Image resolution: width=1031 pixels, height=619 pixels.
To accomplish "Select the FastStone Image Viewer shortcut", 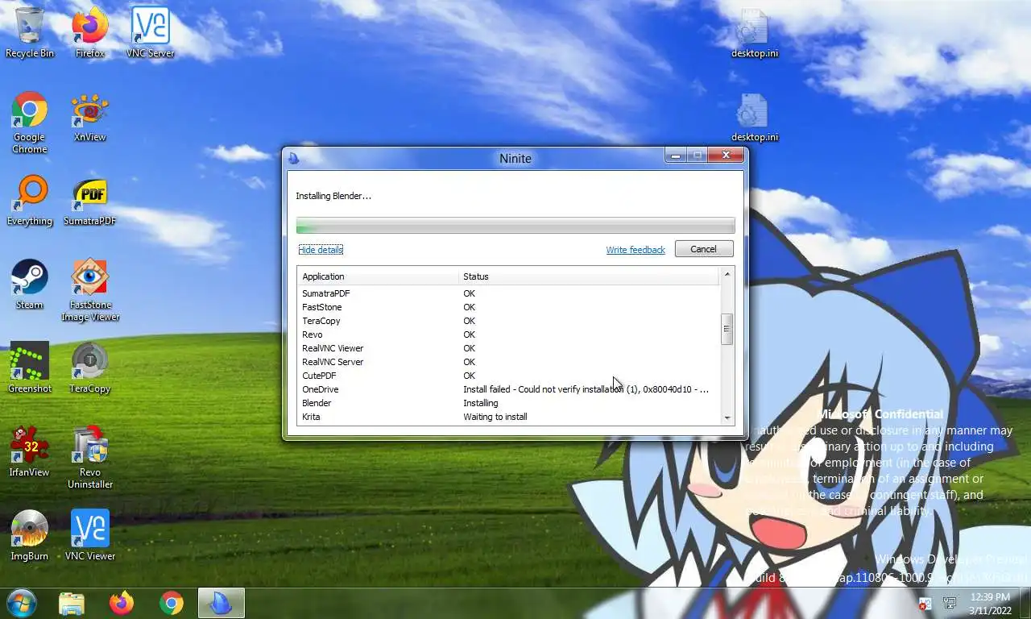I will click(90, 290).
